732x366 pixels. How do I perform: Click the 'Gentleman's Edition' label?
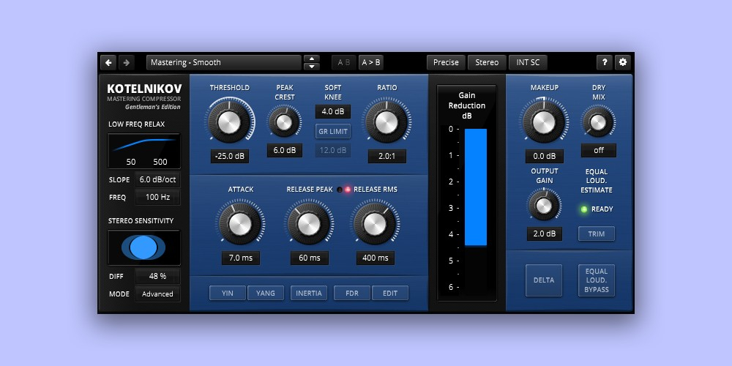[x=153, y=107]
